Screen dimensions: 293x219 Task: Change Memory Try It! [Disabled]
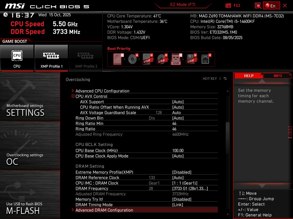pos(182,199)
